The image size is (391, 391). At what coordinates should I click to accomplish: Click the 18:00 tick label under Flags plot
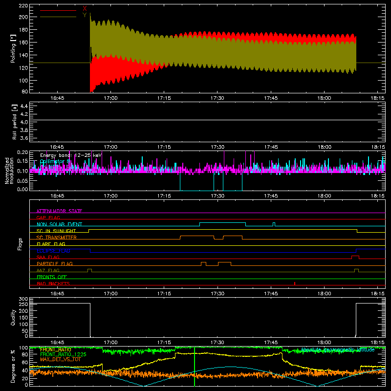pyautogui.click(x=324, y=294)
